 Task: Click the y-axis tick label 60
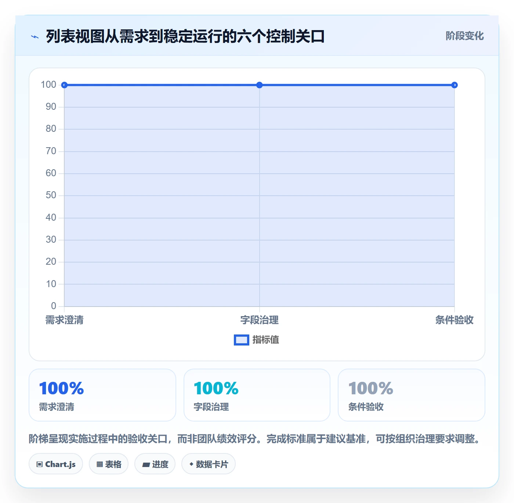(x=51, y=173)
